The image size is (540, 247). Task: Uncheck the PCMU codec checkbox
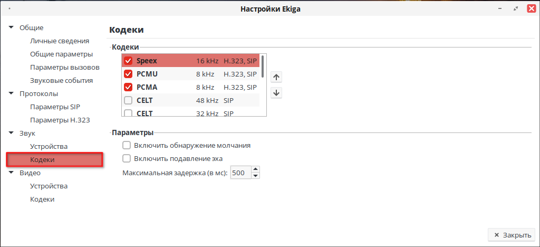pos(128,74)
